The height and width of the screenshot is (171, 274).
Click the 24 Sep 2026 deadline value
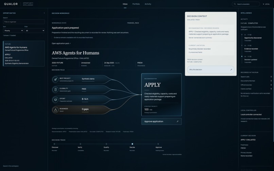[109, 63]
